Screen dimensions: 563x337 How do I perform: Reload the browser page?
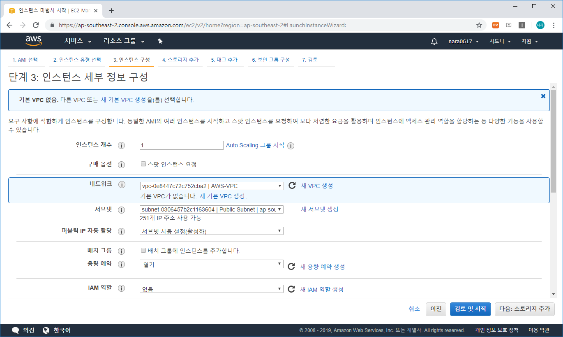click(36, 25)
